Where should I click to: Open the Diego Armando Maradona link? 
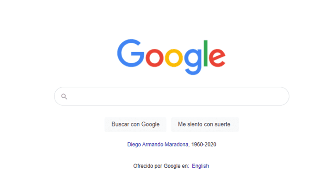(x=158, y=145)
